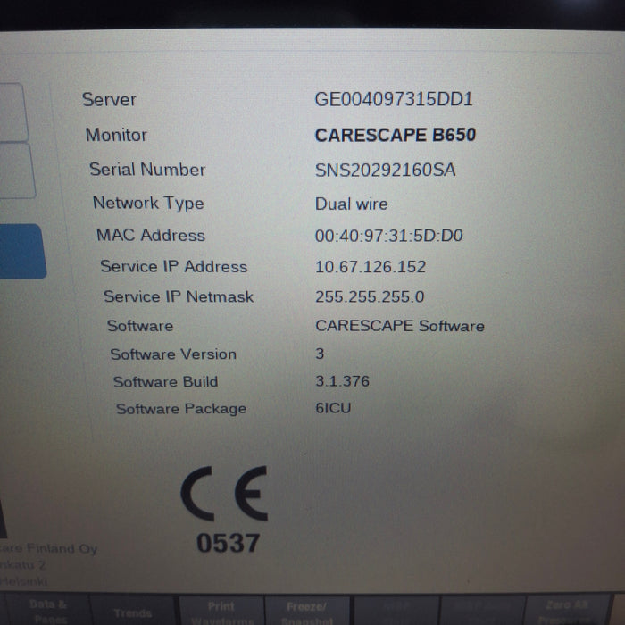Click the Software Package label
The width and height of the screenshot is (625, 625).
click(x=181, y=409)
